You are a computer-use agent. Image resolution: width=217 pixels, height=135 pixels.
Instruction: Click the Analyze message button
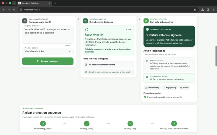(48, 61)
